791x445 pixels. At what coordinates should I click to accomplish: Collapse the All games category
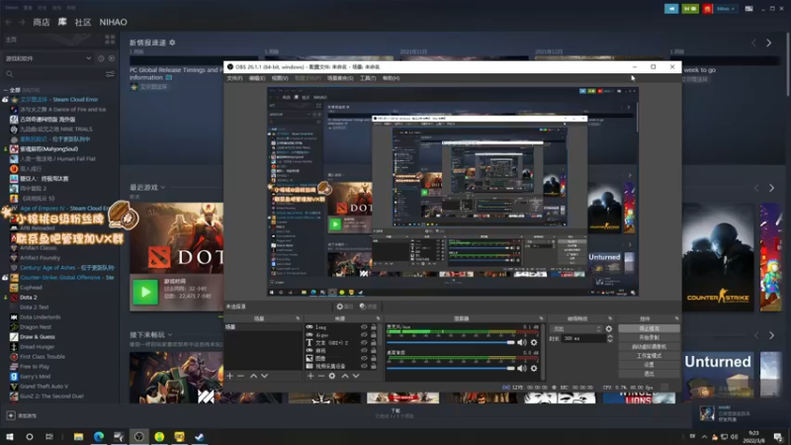[6, 90]
